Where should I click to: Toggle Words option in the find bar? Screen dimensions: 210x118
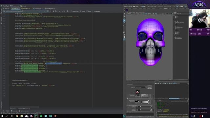[x=82, y=11]
